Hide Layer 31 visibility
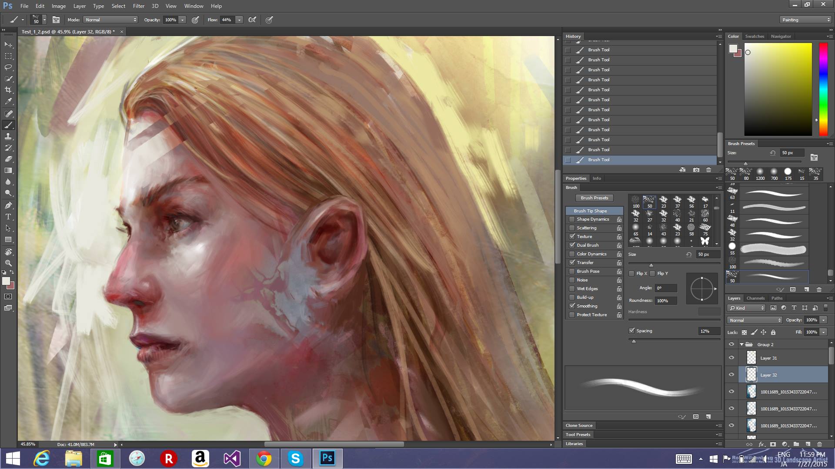835x469 pixels. click(731, 358)
